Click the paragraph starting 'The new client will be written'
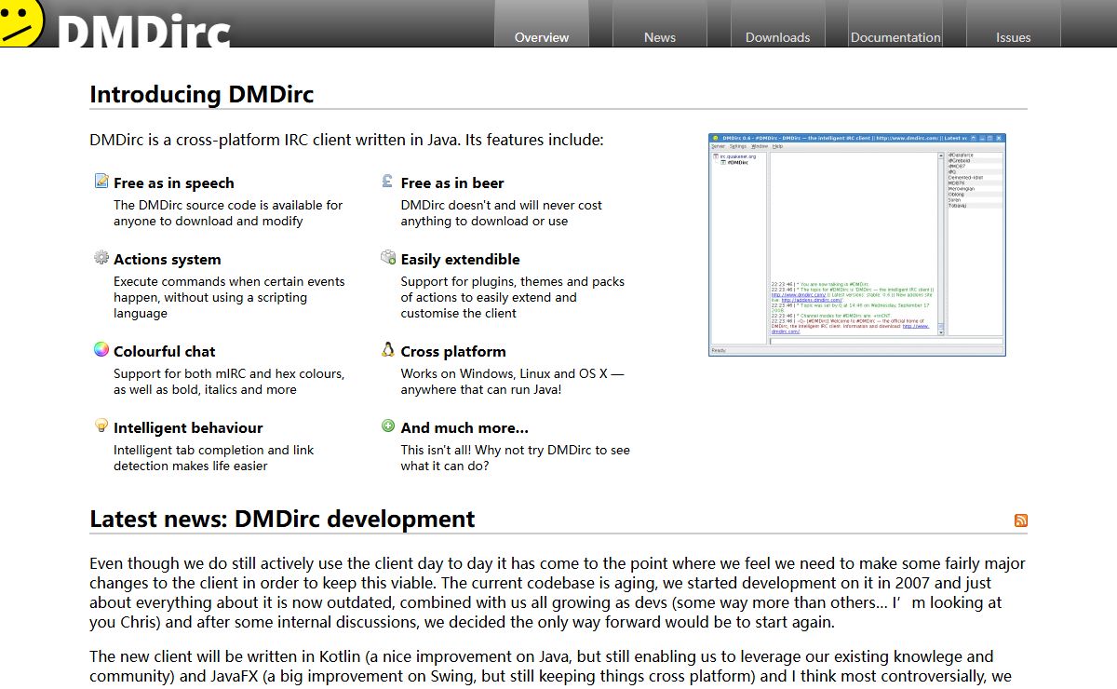Image resolution: width=1117 pixels, height=689 pixels. (x=551, y=667)
